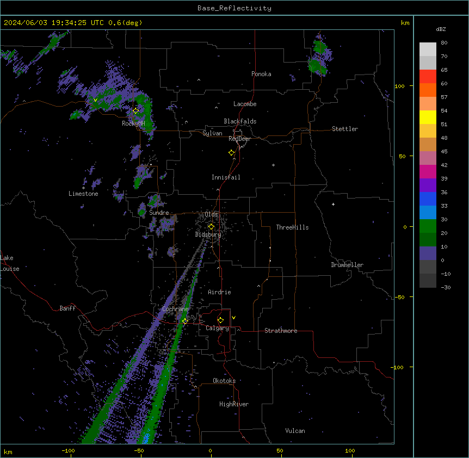
Task: Click the blue 36 dBZ legend swatch
Action: 428,199
